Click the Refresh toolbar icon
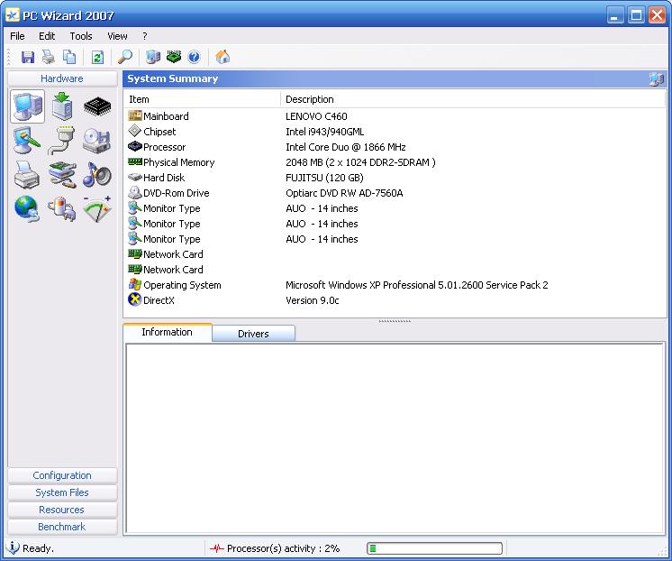The width and height of the screenshot is (672, 561). pos(97,57)
